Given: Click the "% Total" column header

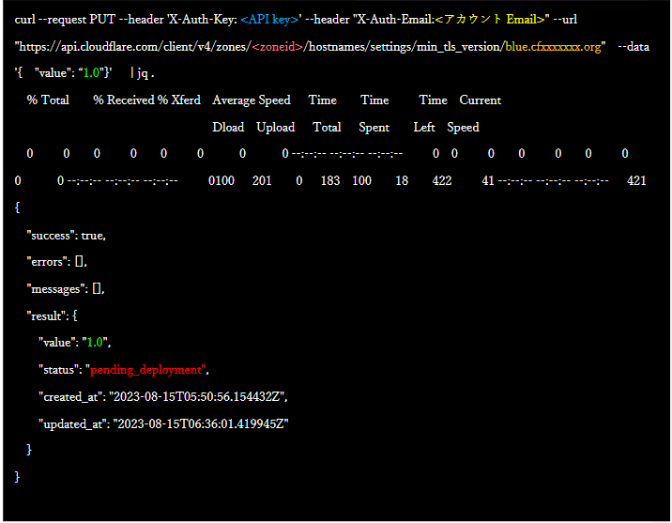Looking at the screenshot, I should coord(48,100).
